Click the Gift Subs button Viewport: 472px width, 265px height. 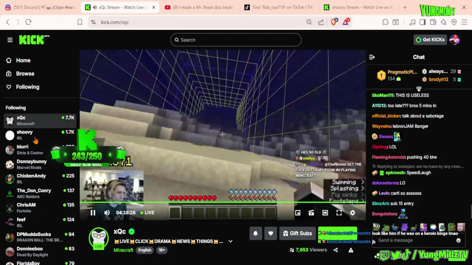298,233
